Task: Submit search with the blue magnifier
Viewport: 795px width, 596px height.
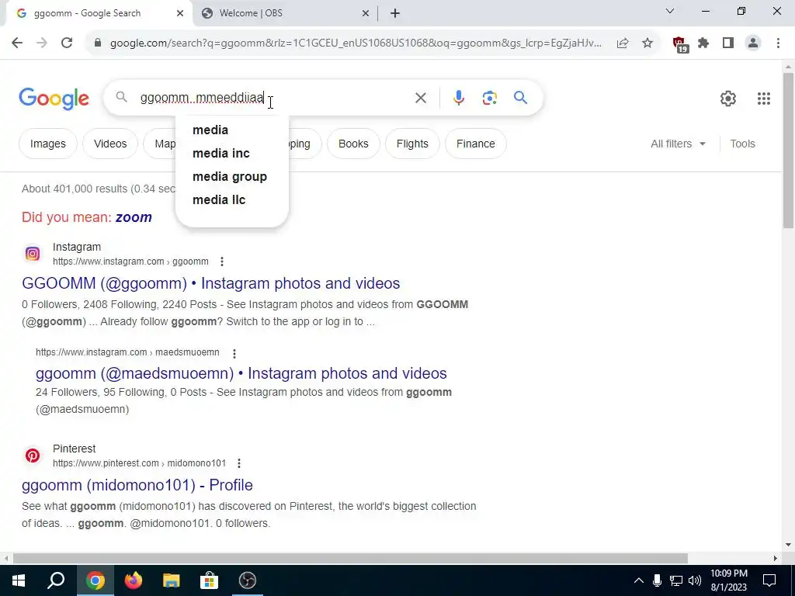Action: (x=521, y=97)
